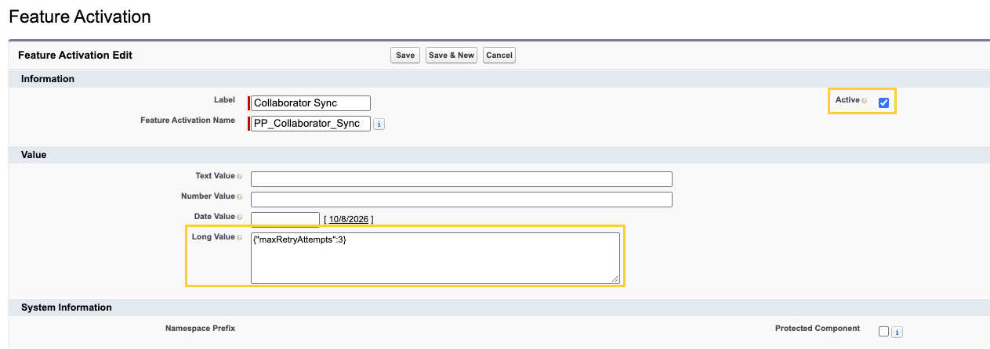The height and width of the screenshot is (349, 990).
Task: Click the 10/8/2026 date link
Action: pyautogui.click(x=349, y=220)
